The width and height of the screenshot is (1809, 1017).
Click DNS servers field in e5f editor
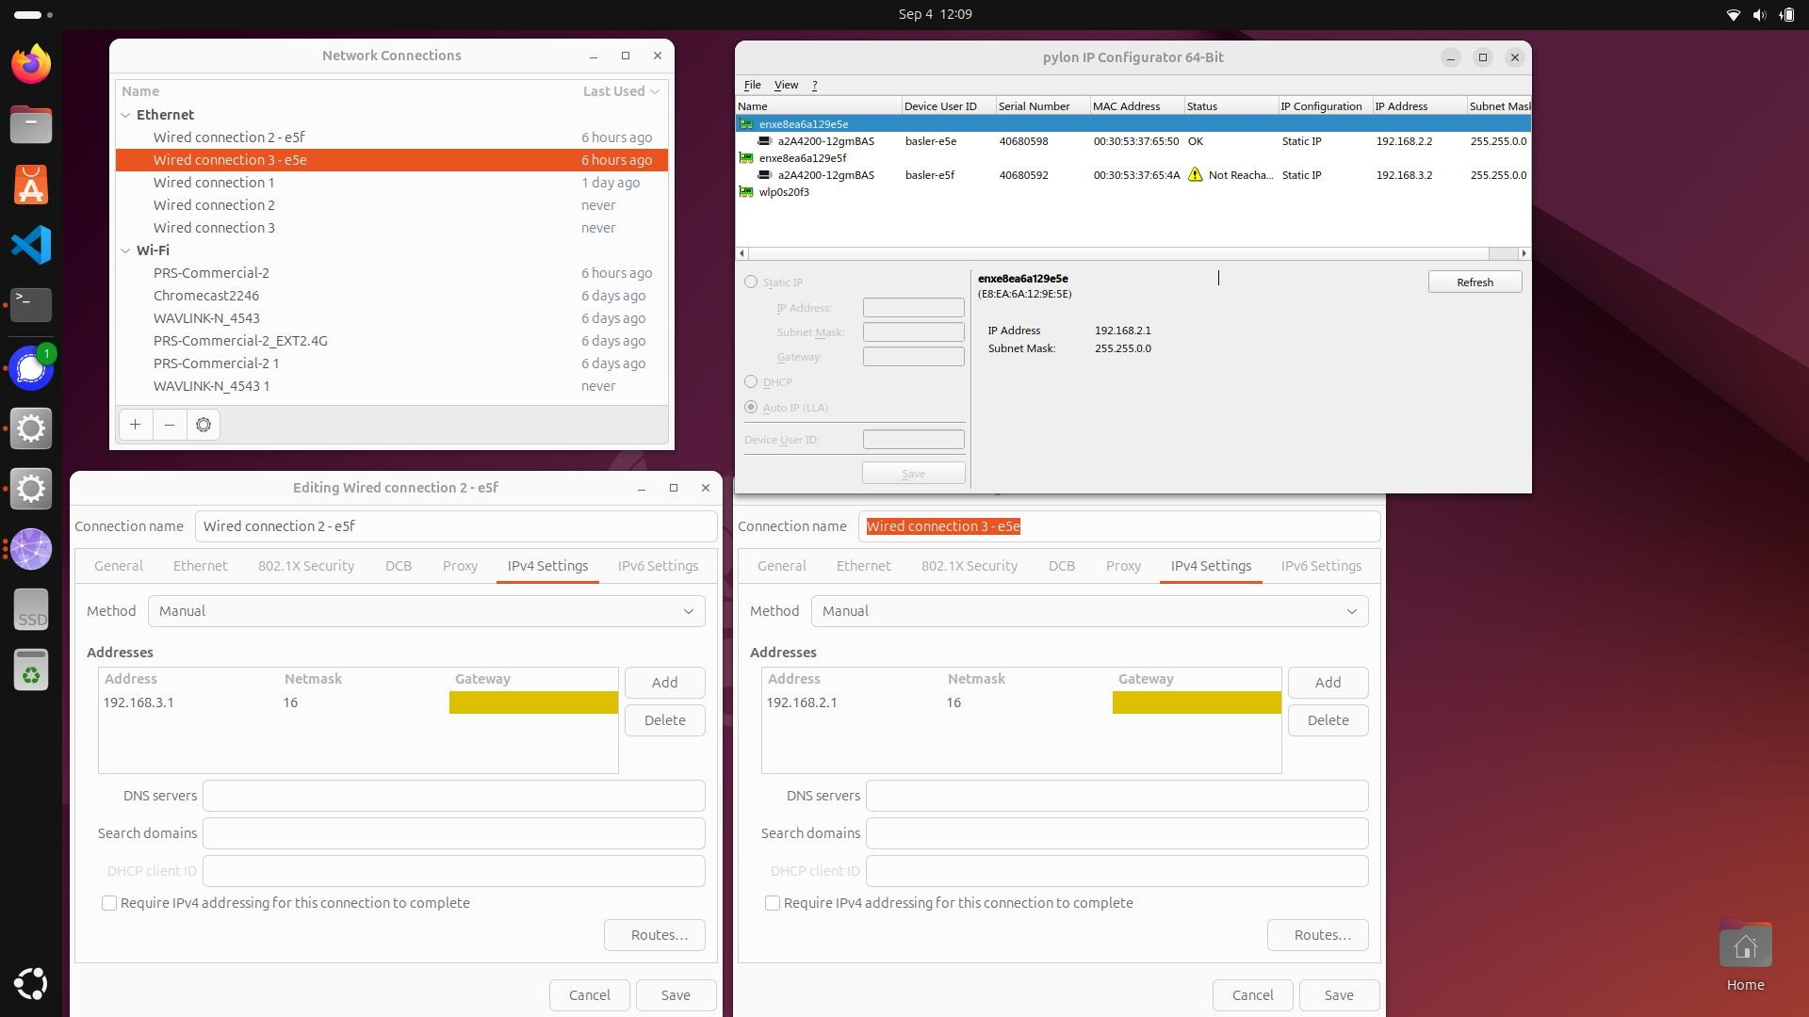[453, 796]
